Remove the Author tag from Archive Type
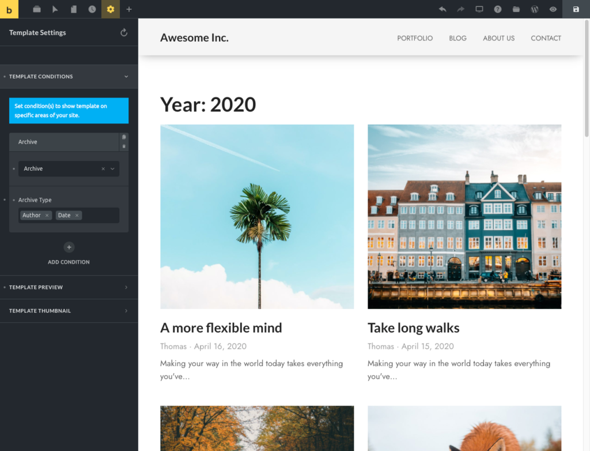Viewport: 590px width, 451px height. click(47, 216)
